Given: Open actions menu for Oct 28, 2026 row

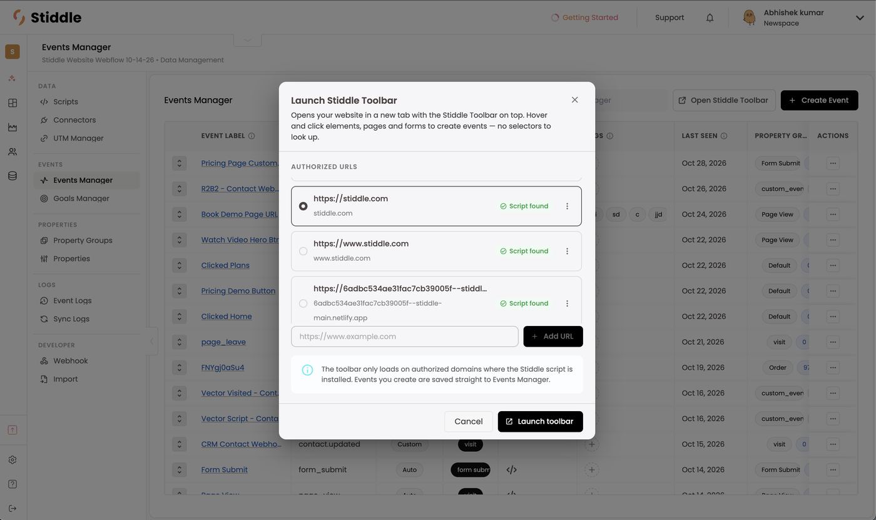Looking at the screenshot, I should point(833,163).
